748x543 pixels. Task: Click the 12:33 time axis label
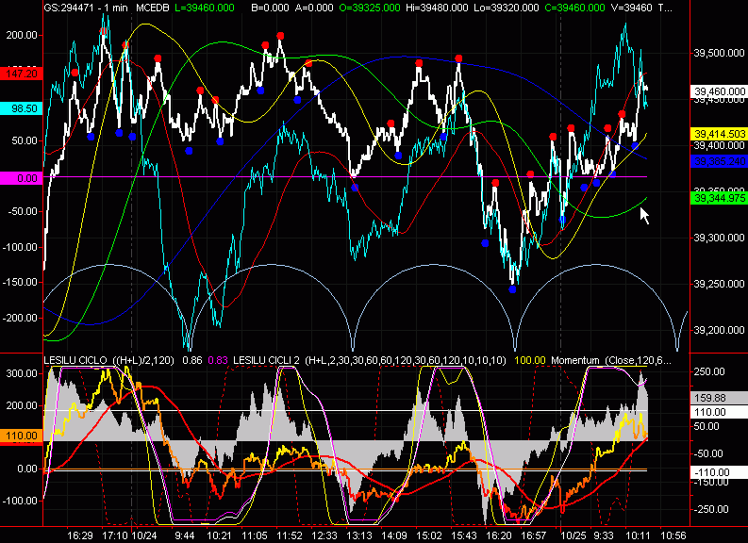point(324,535)
